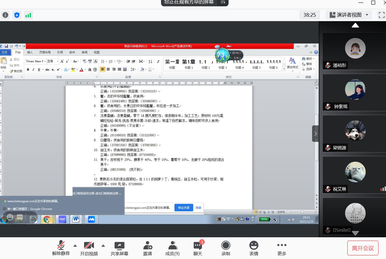Expand video options arrow beside camera
Viewport: 386px width, 259px height.
pos(103,246)
